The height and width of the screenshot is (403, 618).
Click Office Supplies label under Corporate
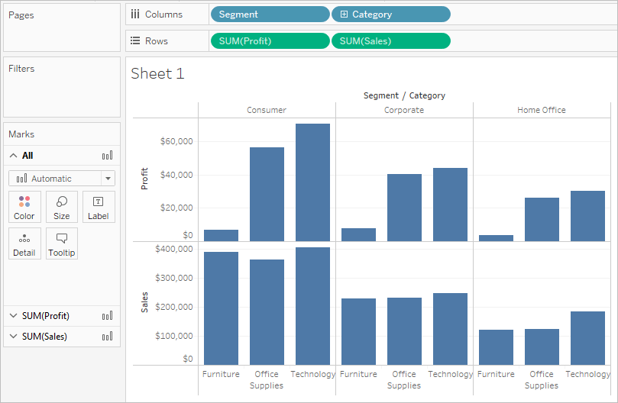(404, 380)
